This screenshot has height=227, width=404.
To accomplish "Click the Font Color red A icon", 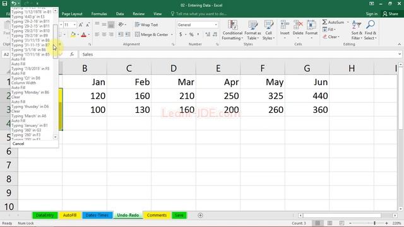I will tap(83, 35).
